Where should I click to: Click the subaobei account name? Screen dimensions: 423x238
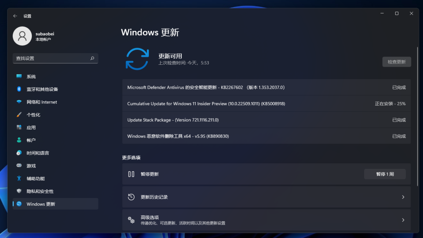click(45, 34)
